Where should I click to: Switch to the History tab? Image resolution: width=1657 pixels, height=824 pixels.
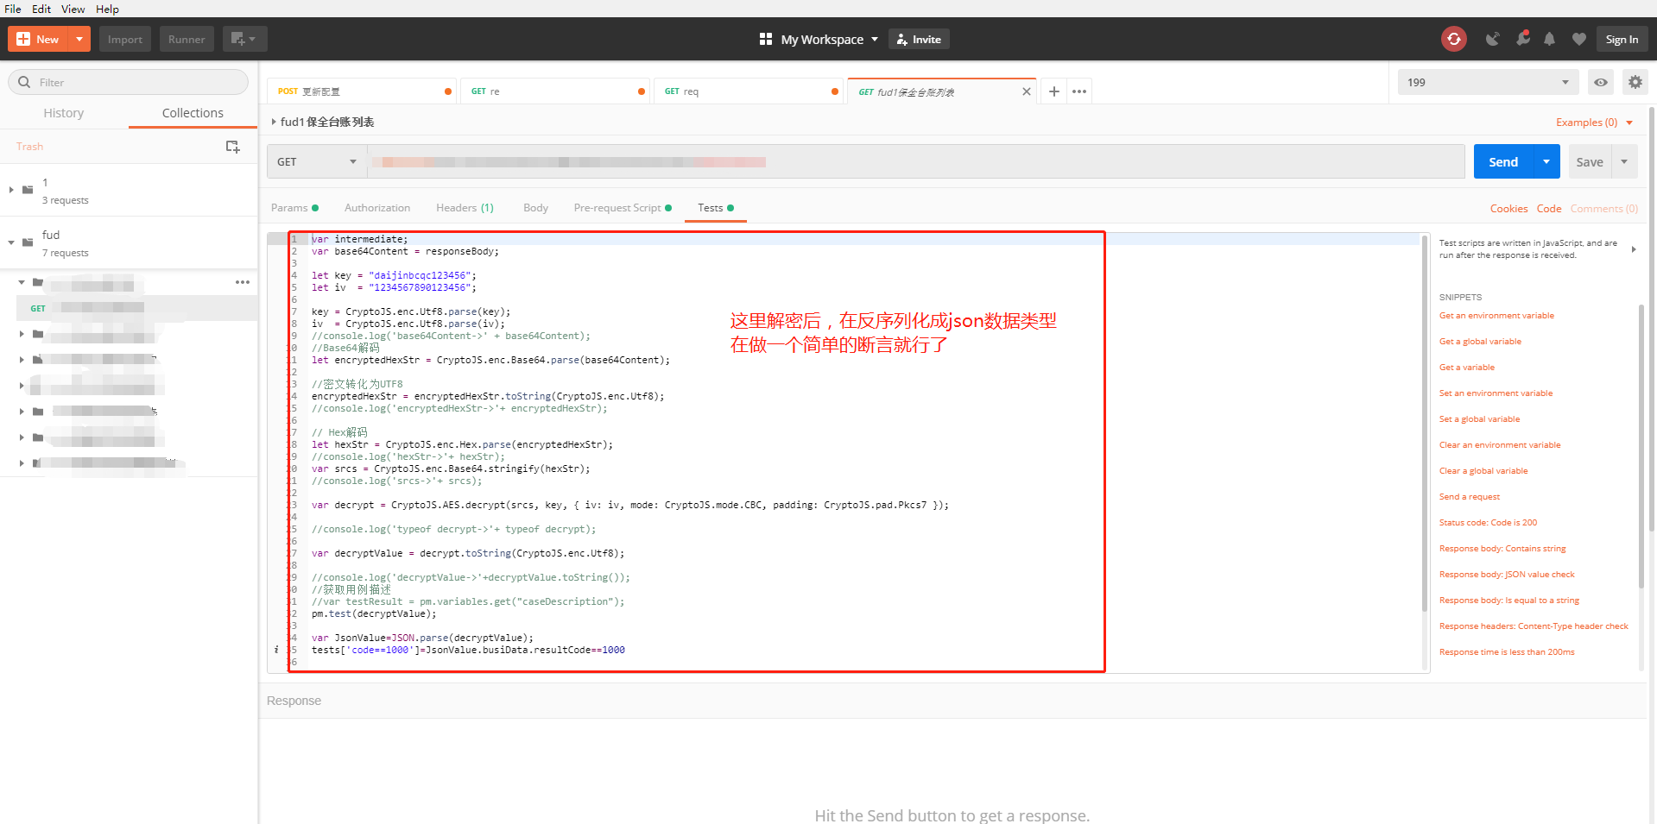64,113
